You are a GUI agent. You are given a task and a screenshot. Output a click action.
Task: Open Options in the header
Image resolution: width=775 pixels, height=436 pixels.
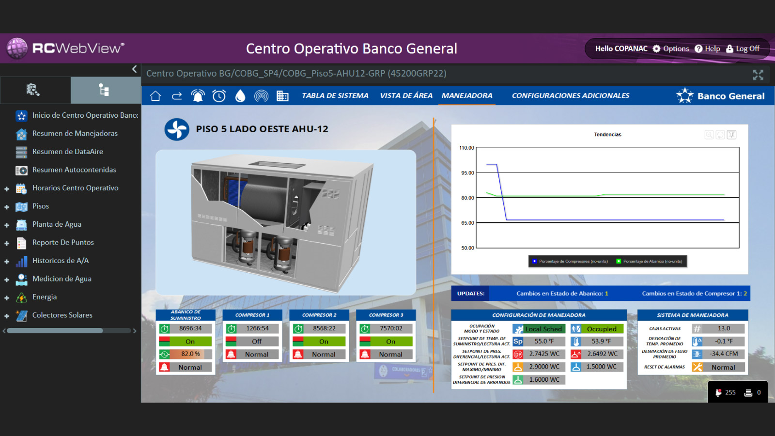671,48
